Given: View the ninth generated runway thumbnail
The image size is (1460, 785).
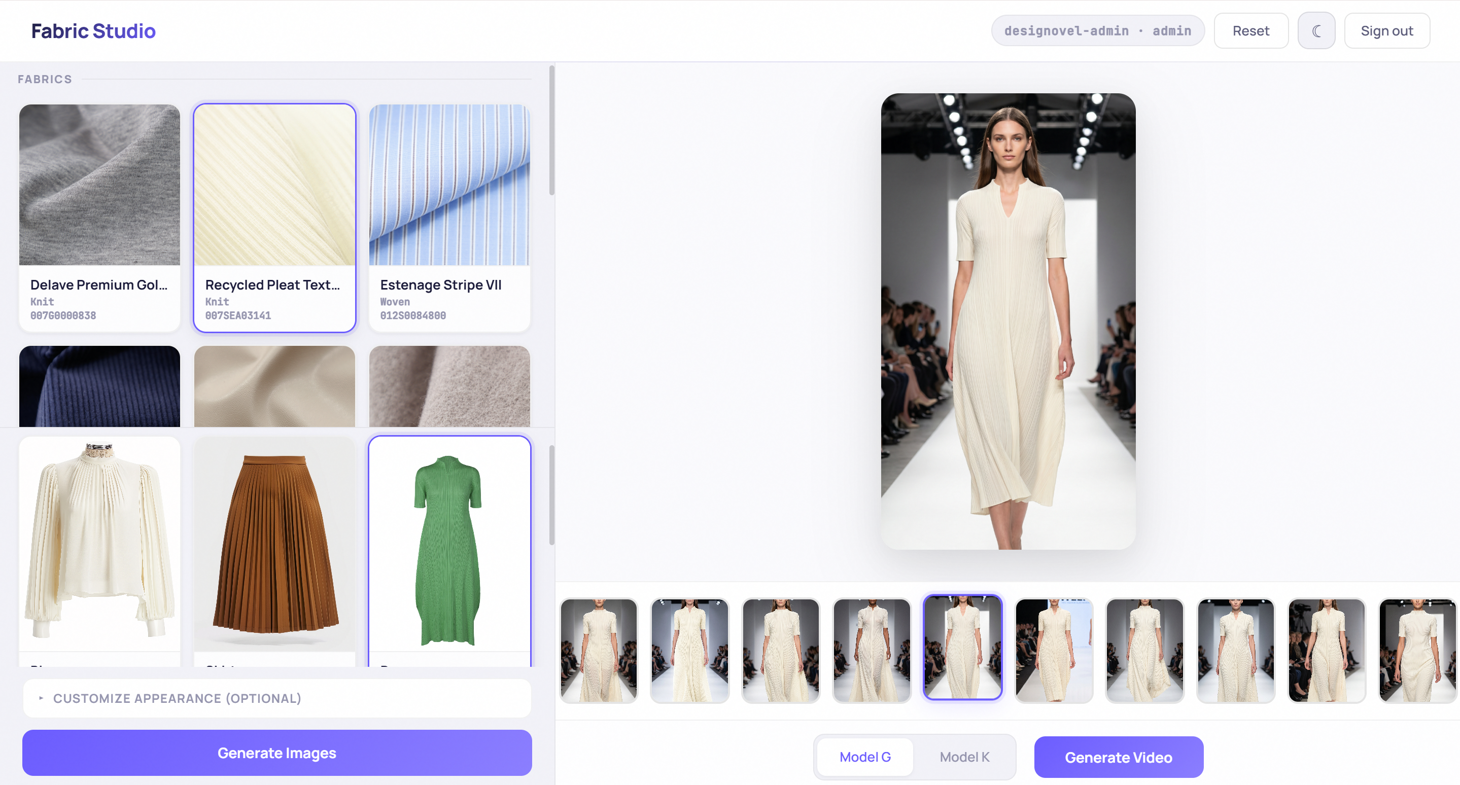Looking at the screenshot, I should point(1326,650).
